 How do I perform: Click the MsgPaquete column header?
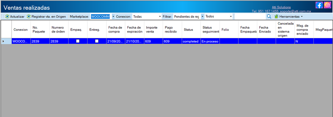click(x=323, y=29)
